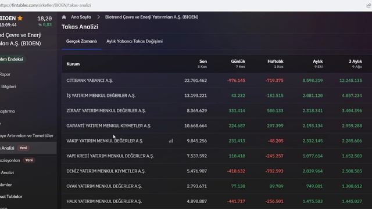The width and height of the screenshot is (372, 209).
Task: Open chart icon in Vakıf Yatırım row
Action: click(171, 140)
